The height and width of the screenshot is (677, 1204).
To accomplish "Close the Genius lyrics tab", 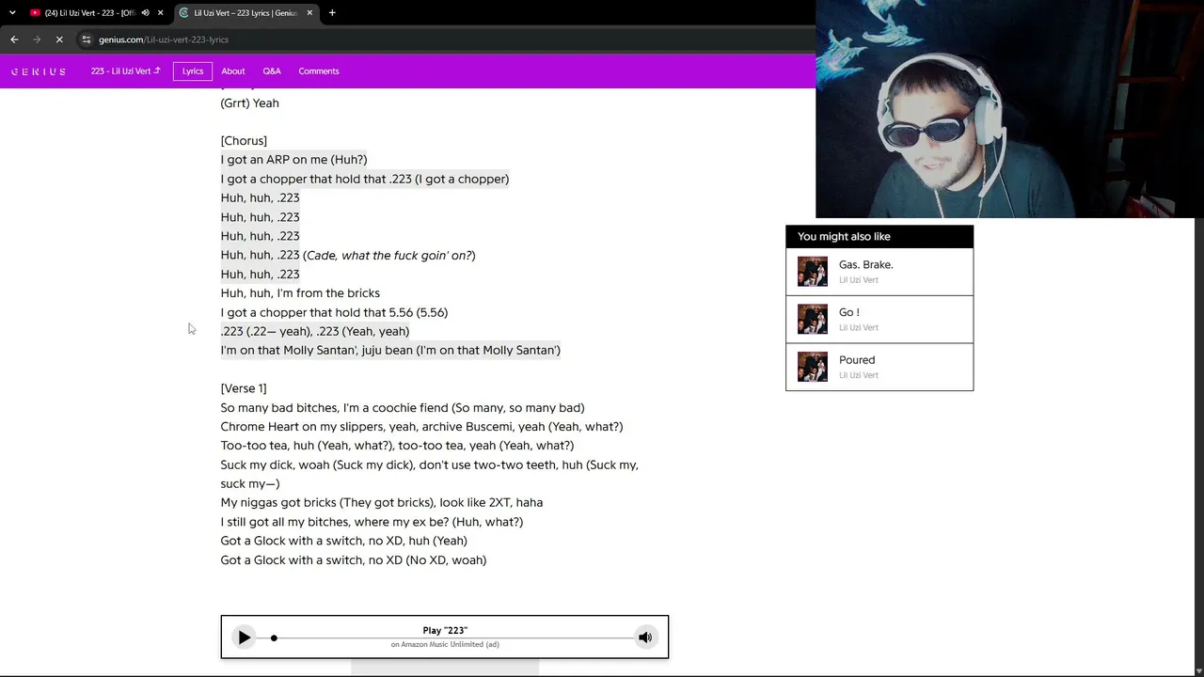I will pyautogui.click(x=309, y=13).
